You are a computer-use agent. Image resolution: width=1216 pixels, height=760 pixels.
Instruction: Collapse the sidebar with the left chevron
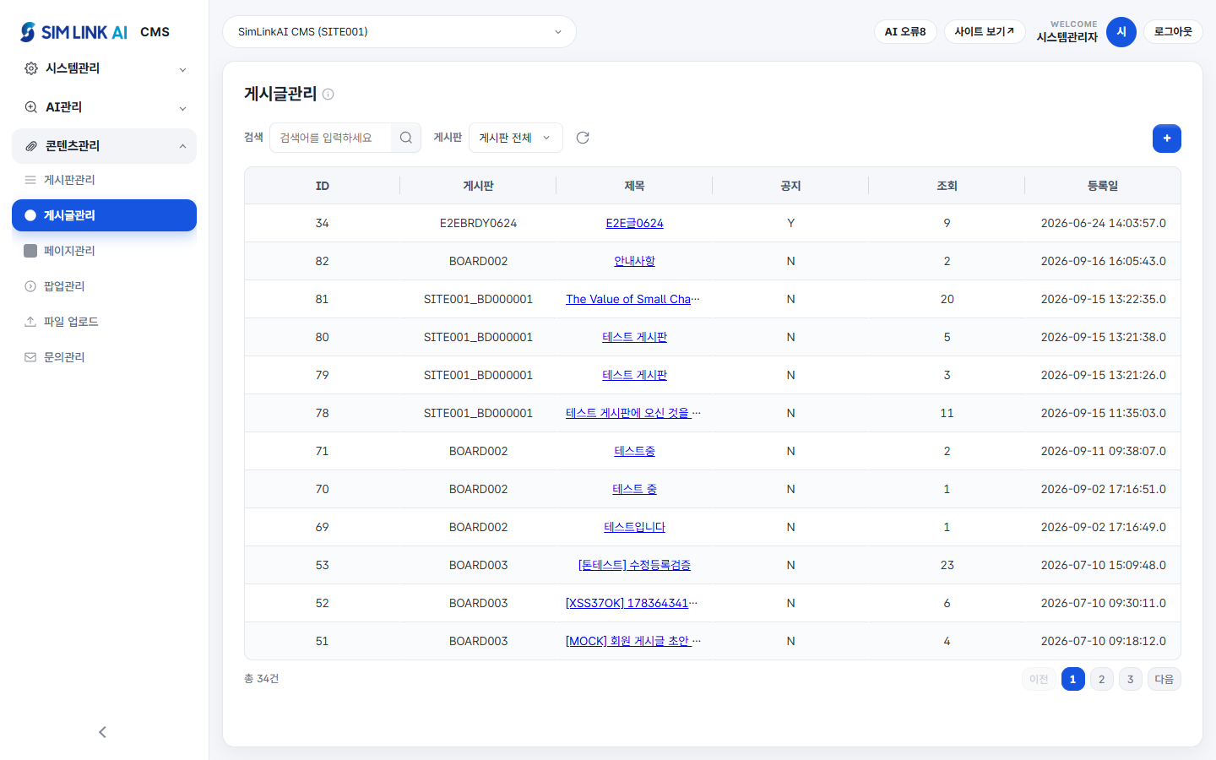(103, 732)
